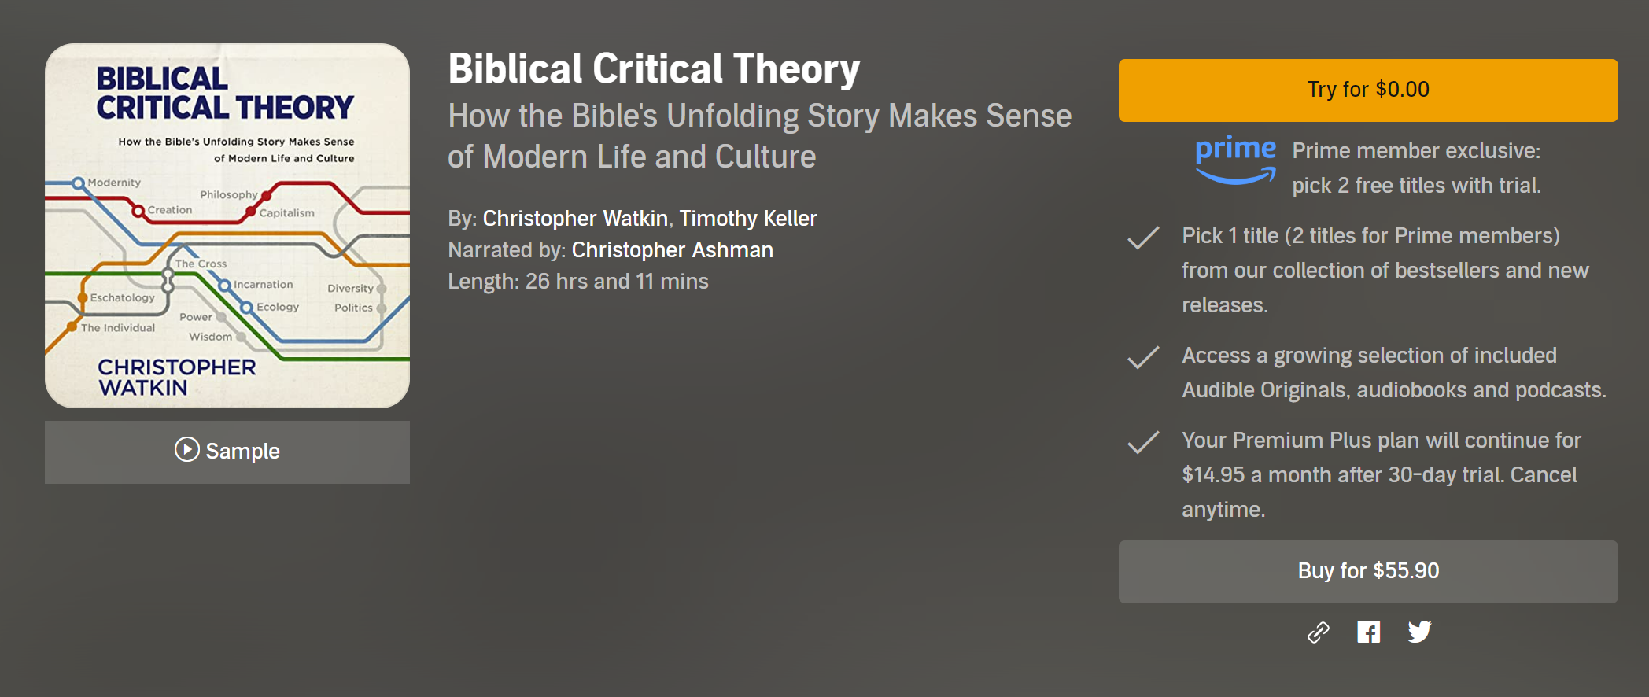Click the checkmark beside Access a growing selection
Image resolution: width=1649 pixels, height=697 pixels.
click(1143, 356)
